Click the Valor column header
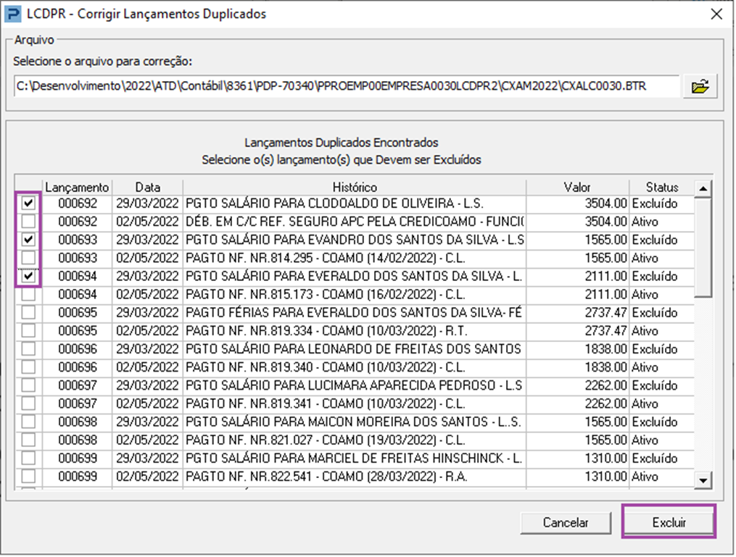The width and height of the screenshot is (736, 557). tap(577, 187)
